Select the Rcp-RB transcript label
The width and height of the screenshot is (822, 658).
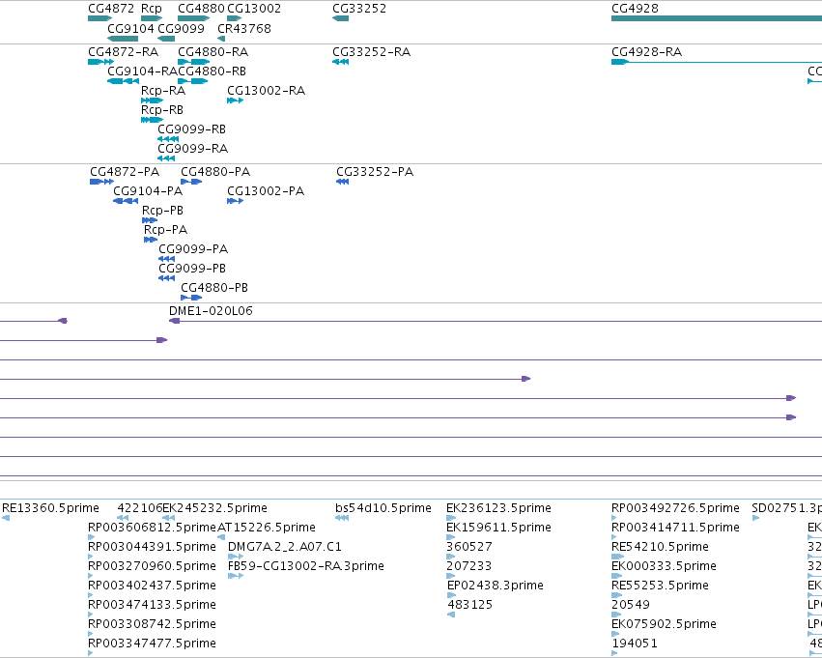click(162, 110)
